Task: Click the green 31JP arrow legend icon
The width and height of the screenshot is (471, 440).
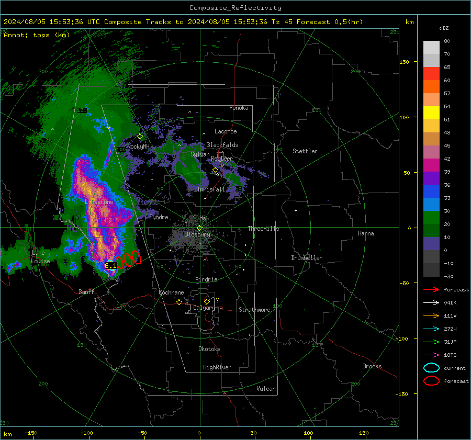Action: pyautogui.click(x=431, y=342)
